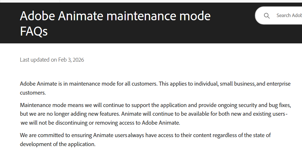
Task: Click the "FAQs" word in the title
Action: [34, 31]
